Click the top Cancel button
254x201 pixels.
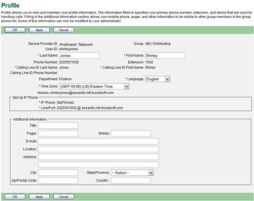(64, 30)
